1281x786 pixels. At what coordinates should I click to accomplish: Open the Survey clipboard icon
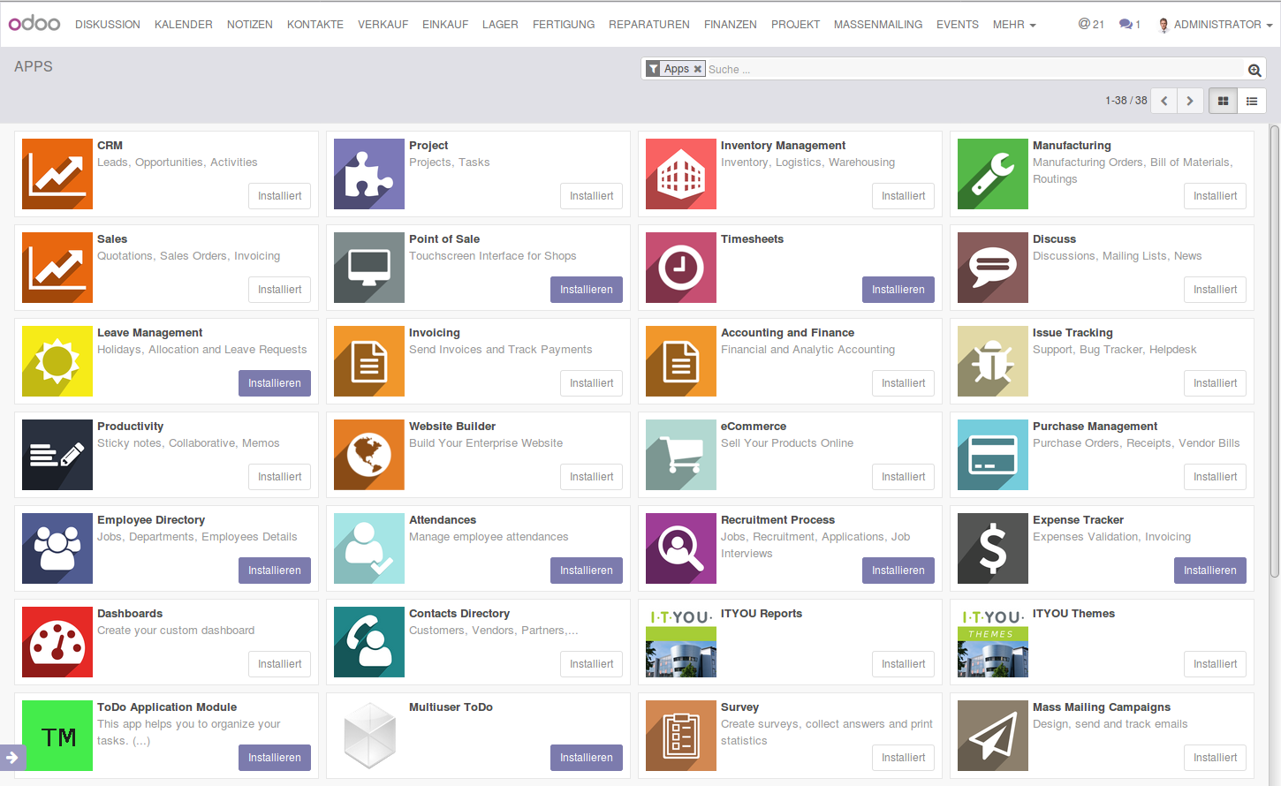681,736
